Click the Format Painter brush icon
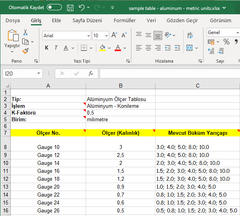 pyautogui.click(x=25, y=51)
